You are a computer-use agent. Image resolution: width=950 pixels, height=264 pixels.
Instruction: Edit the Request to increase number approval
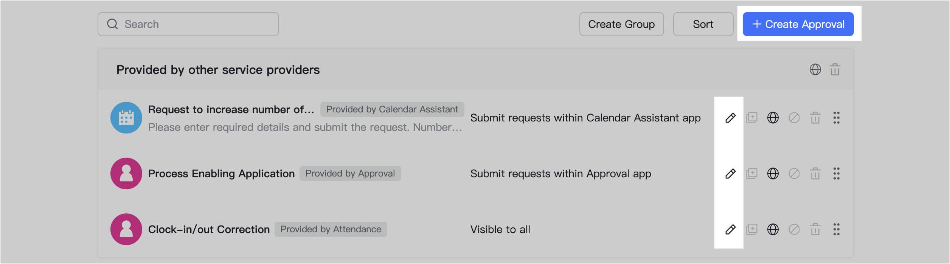click(730, 118)
